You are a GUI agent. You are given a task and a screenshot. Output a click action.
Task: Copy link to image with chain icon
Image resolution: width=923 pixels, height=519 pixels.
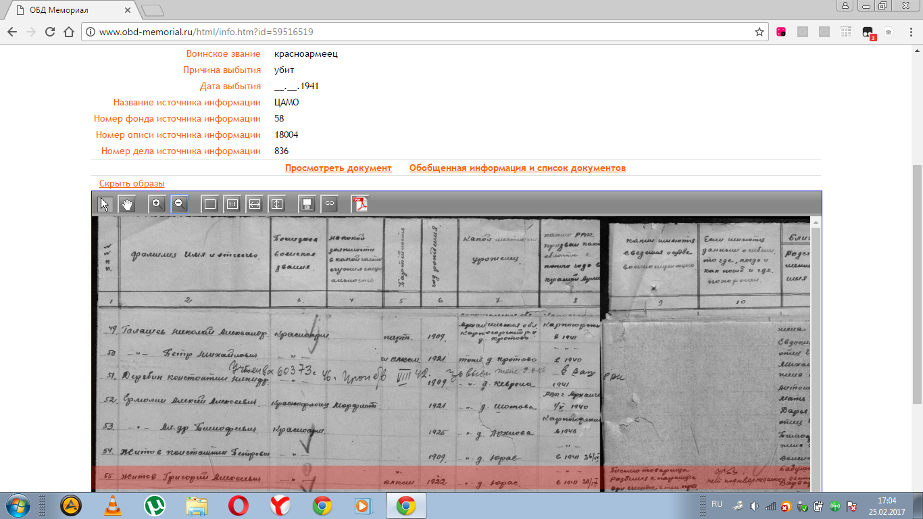329,204
